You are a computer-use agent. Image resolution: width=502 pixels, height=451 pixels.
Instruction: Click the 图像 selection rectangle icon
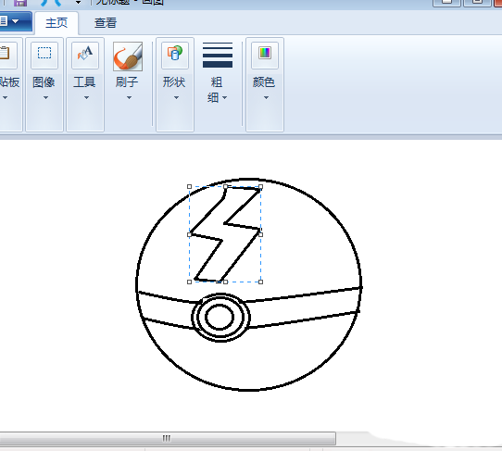click(44, 54)
